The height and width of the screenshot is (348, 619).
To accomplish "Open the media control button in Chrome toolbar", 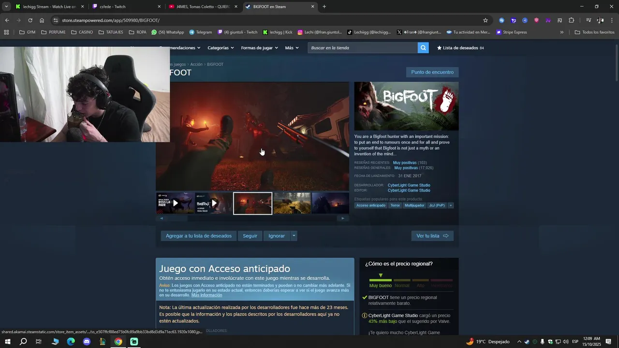I will coord(589,20).
